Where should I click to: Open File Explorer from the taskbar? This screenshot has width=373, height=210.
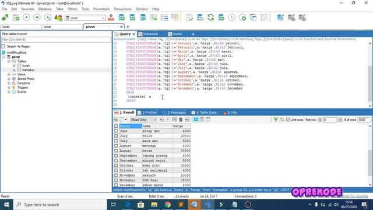(x=154, y=205)
